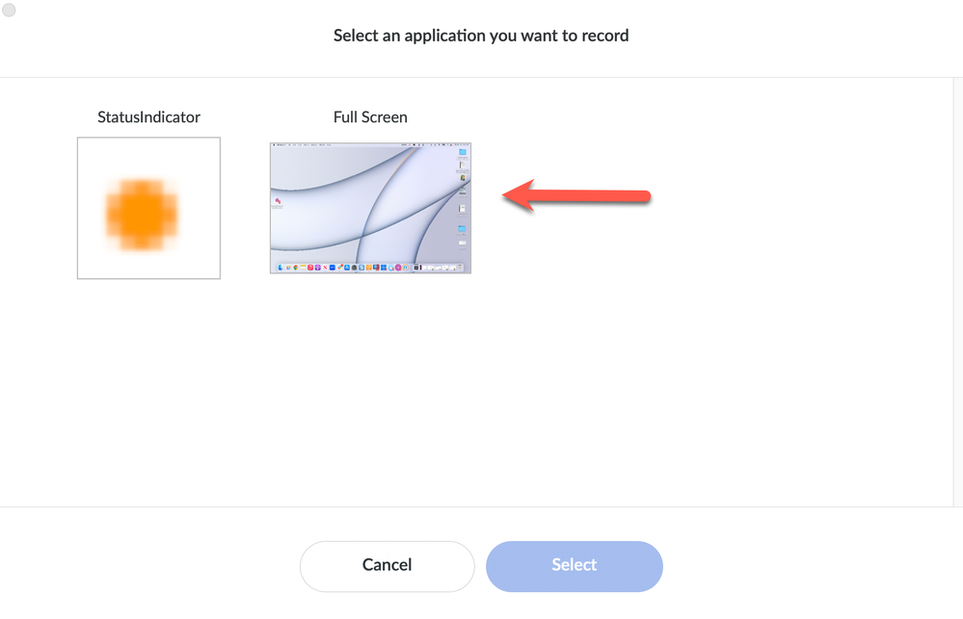Click lower blue folder icon in desktop preview
The image size is (963, 619).
463,229
